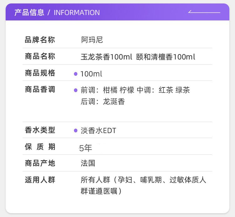The width and height of the screenshot is (235, 217).
Task: Select product 颐和清檀香100ml
Action: [x=166, y=57]
